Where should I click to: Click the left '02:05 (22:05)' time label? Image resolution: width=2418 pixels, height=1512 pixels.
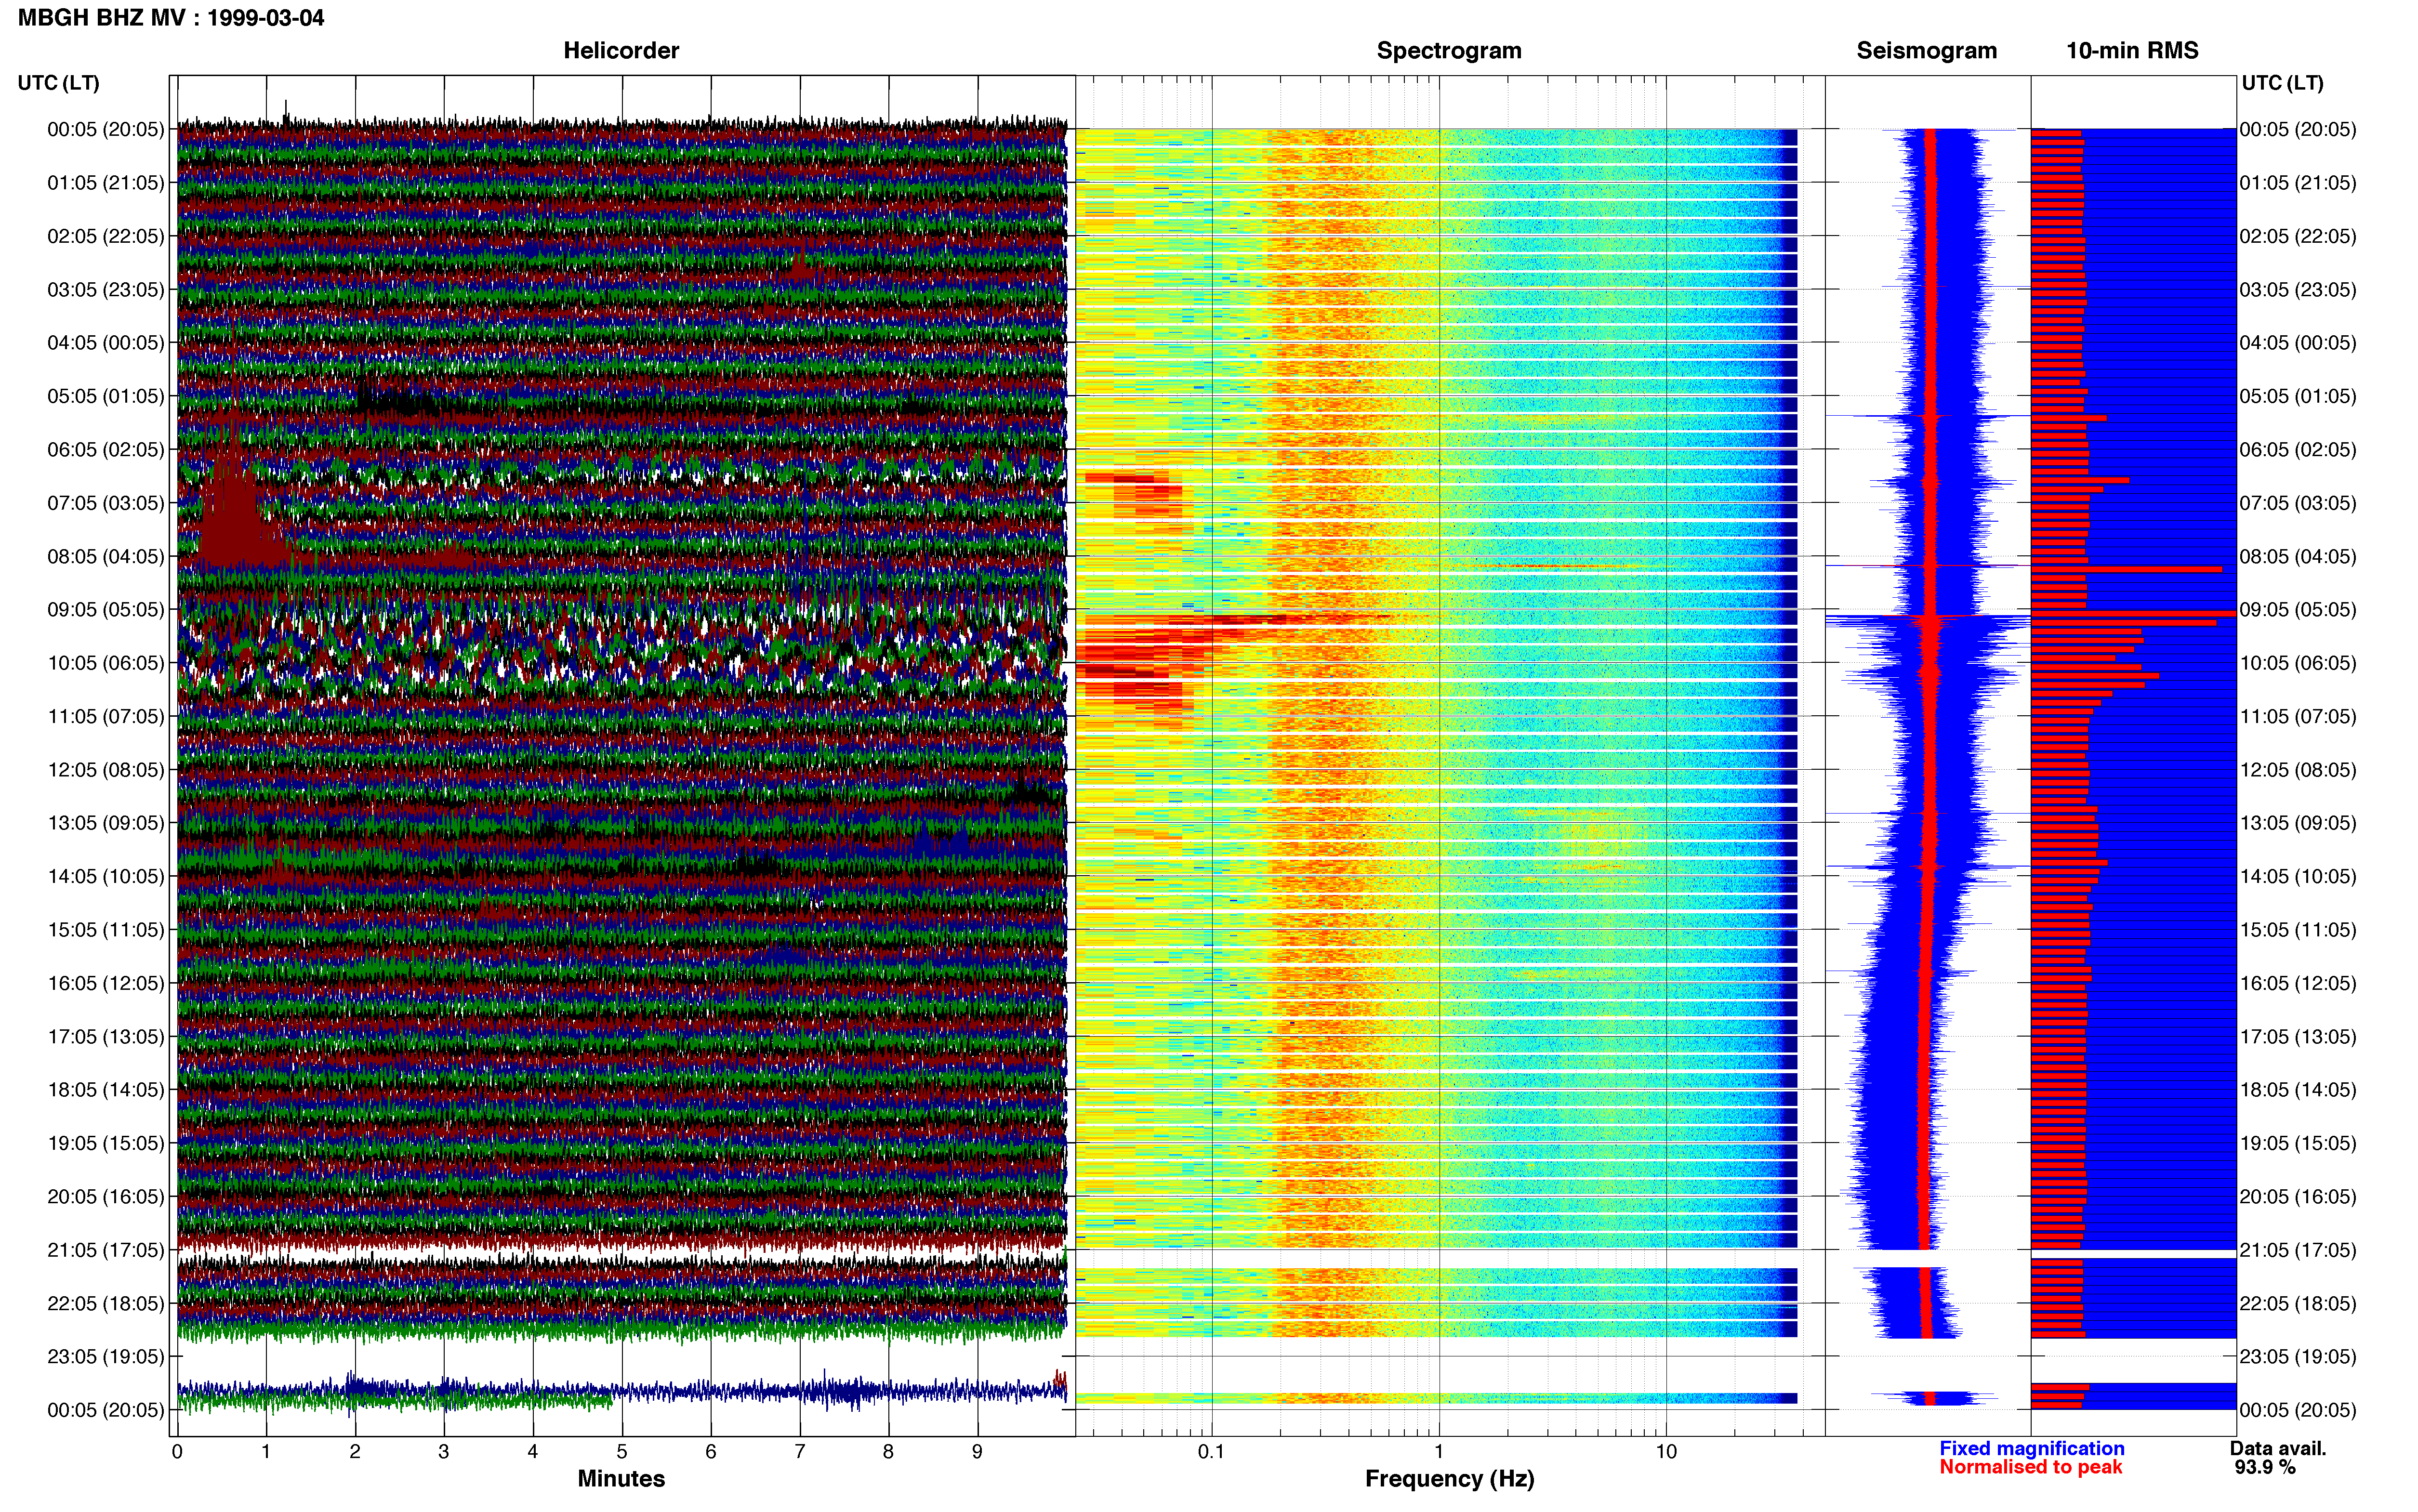coord(105,236)
